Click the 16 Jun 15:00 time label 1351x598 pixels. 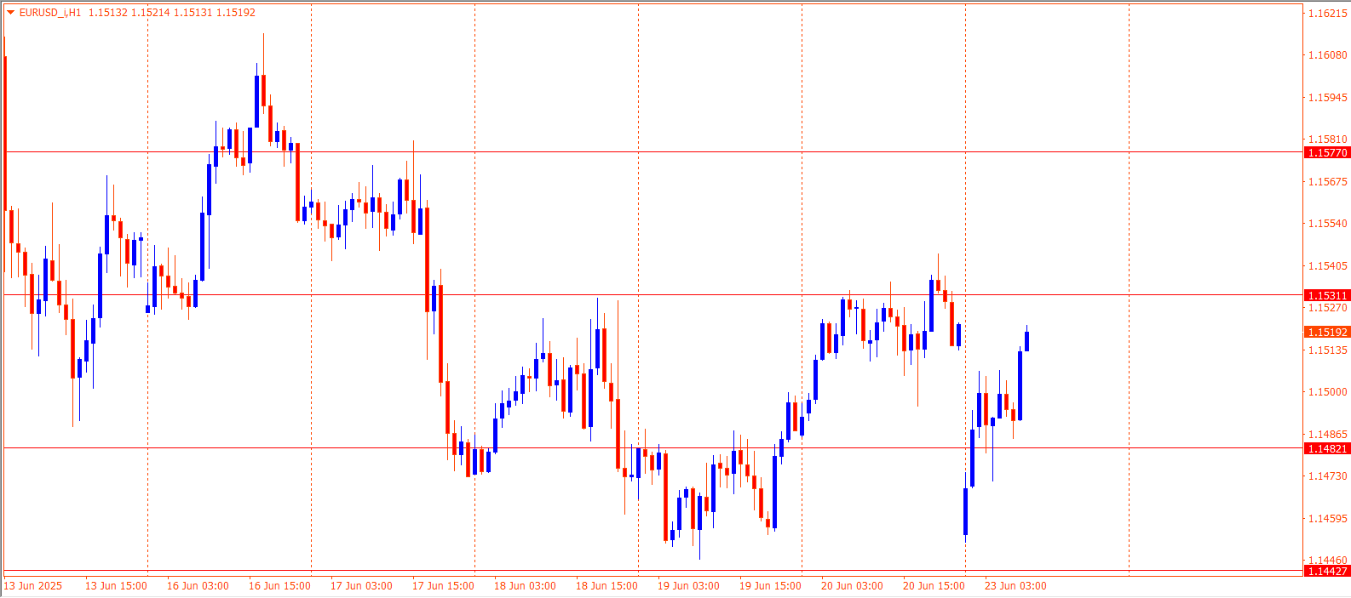[279, 586]
